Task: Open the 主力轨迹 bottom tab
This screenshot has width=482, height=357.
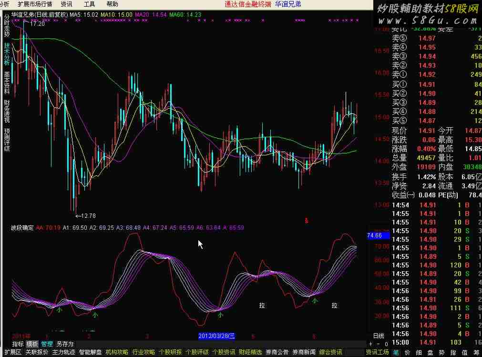Action: click(63, 352)
